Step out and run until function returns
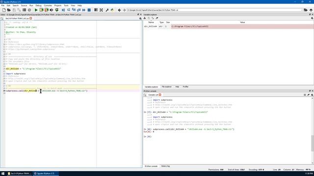This screenshot has width=314, height=176. pos(78,10)
